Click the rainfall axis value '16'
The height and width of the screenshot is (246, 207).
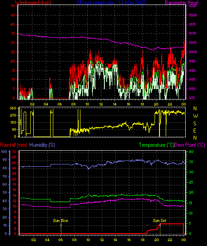point(14,190)
